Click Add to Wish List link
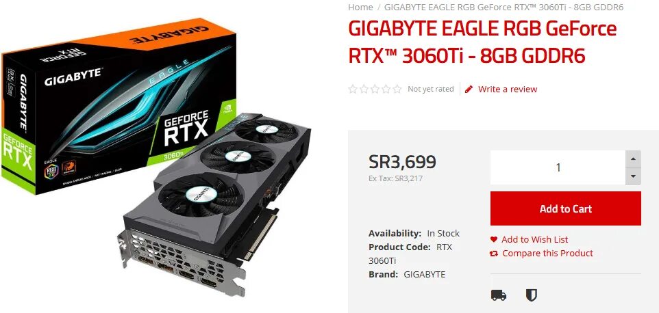Viewport: 659px width, 313px height. [x=534, y=240]
